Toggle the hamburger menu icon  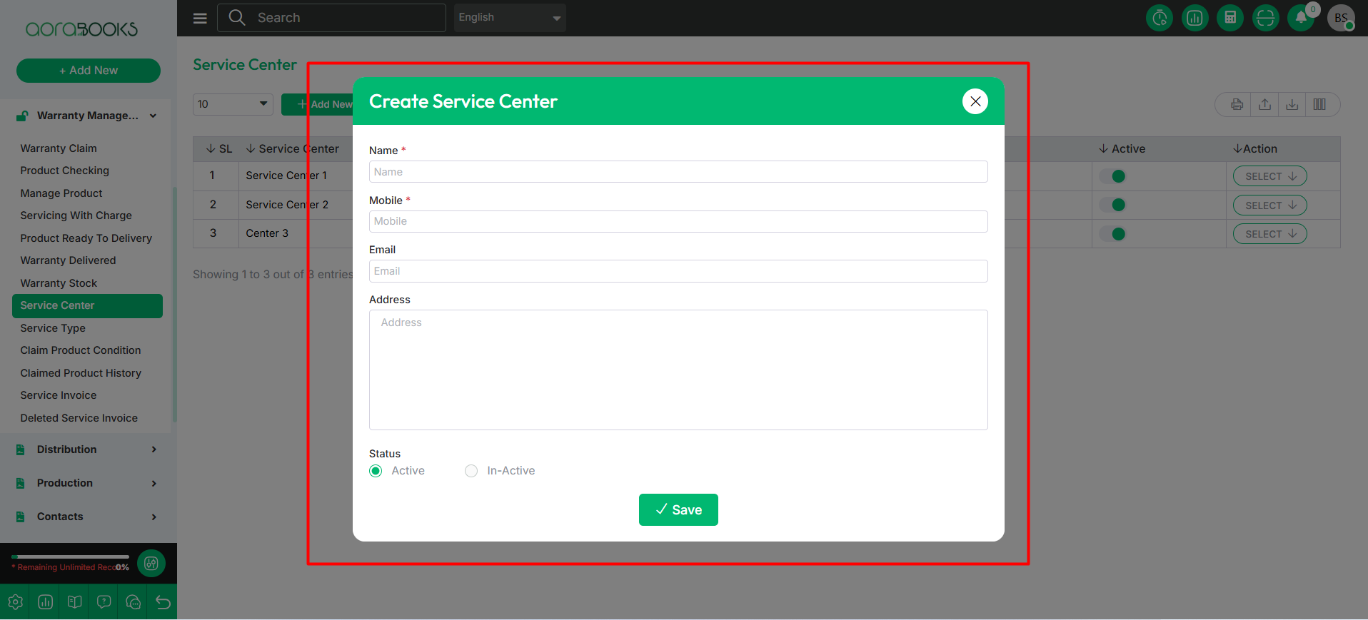click(x=200, y=18)
